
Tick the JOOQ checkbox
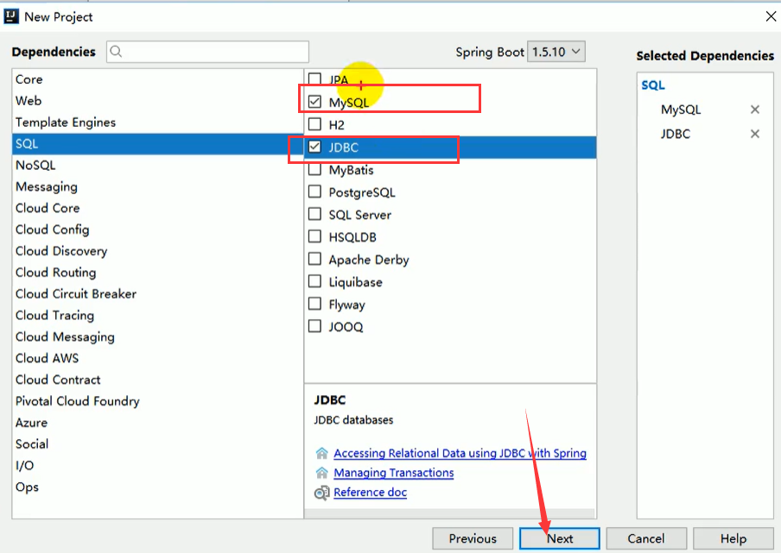pos(314,326)
